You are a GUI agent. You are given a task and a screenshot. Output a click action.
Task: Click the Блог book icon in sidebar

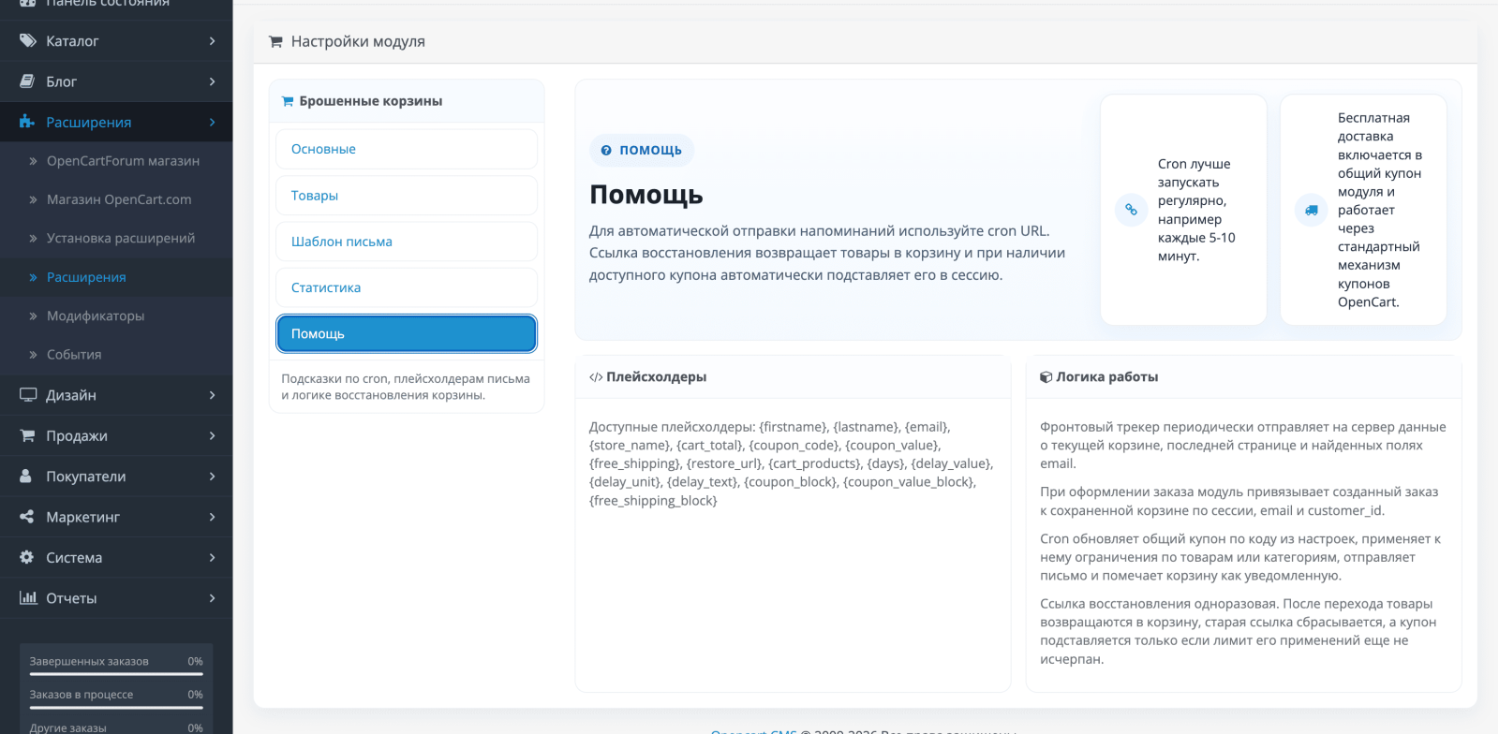[27, 81]
